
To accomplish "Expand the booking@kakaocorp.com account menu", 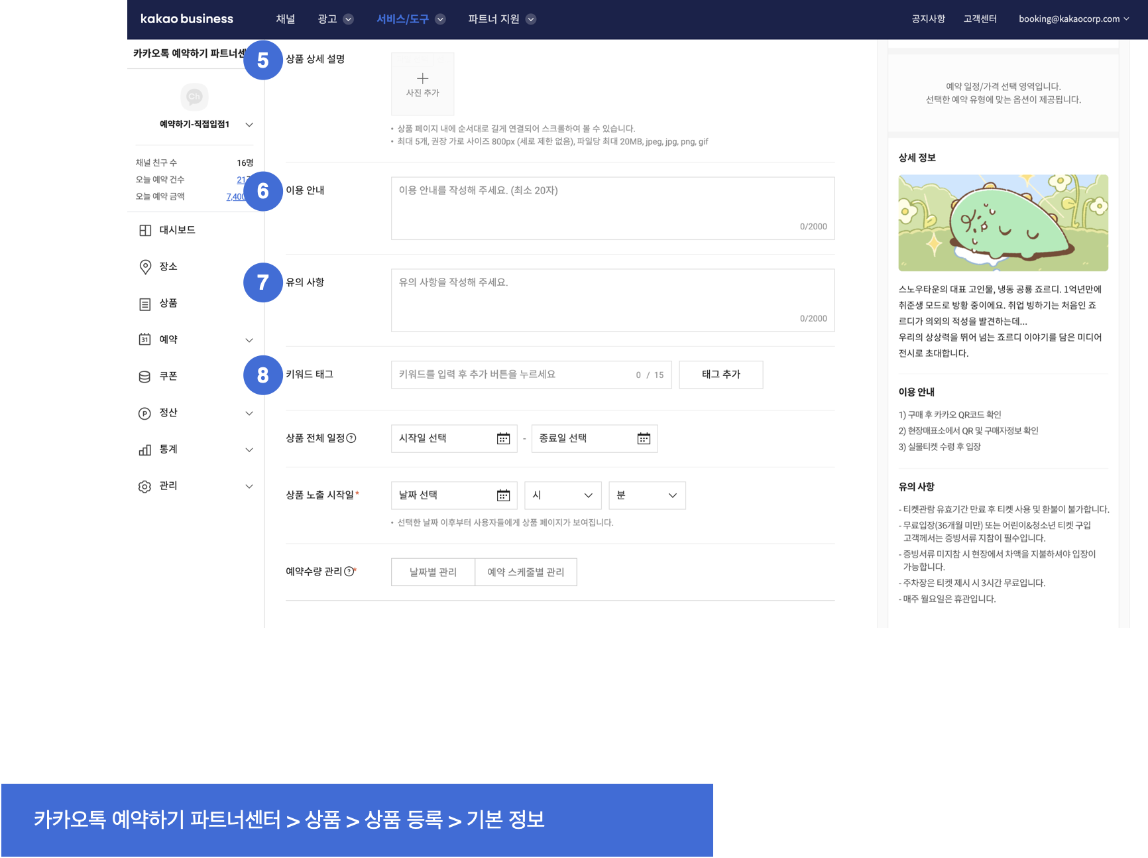I will click(1073, 19).
